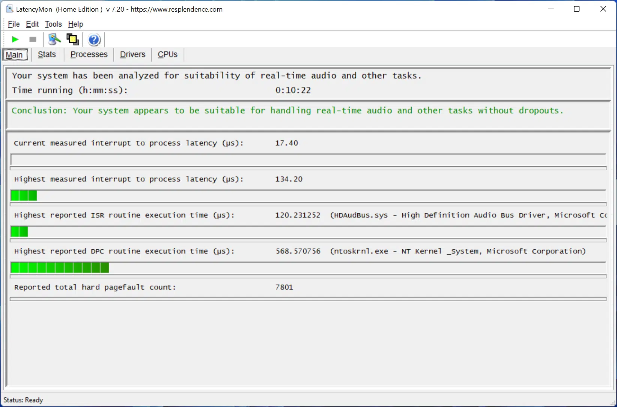Stop monitoring with the gray stop icon
Viewport: 617px width, 407px height.
[33, 39]
